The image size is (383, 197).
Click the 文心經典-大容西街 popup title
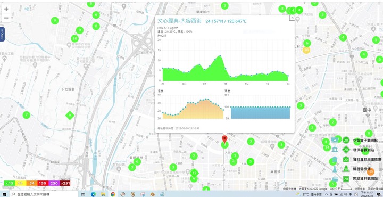pos(180,21)
